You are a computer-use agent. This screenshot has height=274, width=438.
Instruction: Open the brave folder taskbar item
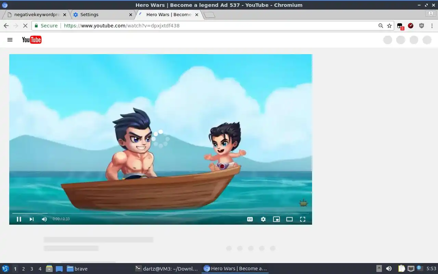click(77, 269)
